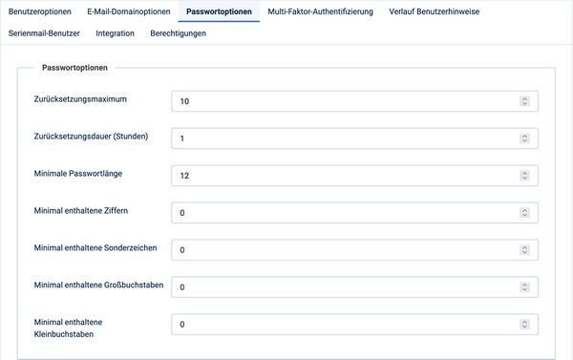Switch to E-Mail-Domainoptionen tab
573x360 pixels.
click(x=129, y=11)
